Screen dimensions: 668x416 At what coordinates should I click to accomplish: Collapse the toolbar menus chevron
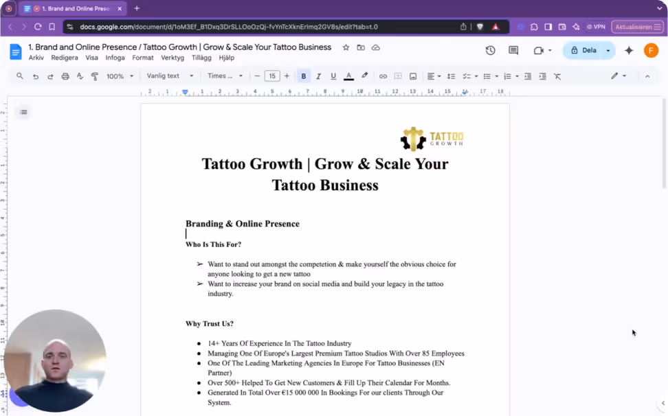(647, 77)
